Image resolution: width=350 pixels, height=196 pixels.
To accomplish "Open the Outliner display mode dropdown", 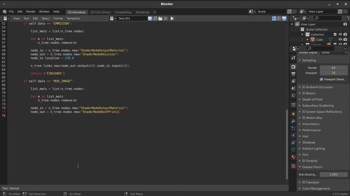I will 305,18.
